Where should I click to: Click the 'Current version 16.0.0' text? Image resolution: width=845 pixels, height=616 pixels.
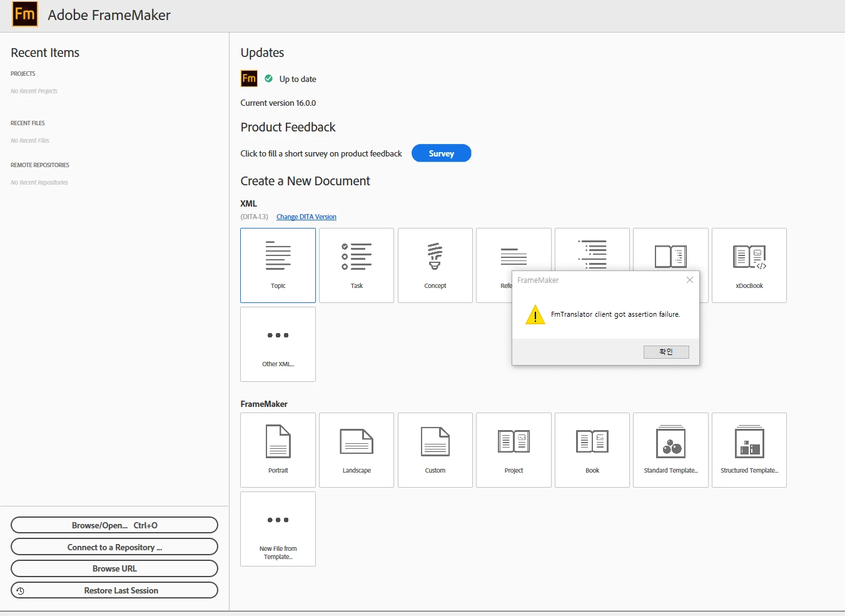click(278, 103)
